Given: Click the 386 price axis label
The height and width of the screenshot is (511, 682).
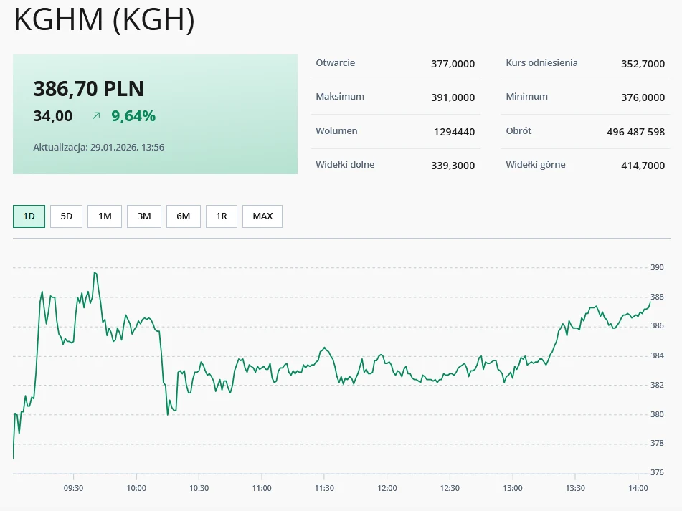Looking at the screenshot, I should pyautogui.click(x=657, y=326).
